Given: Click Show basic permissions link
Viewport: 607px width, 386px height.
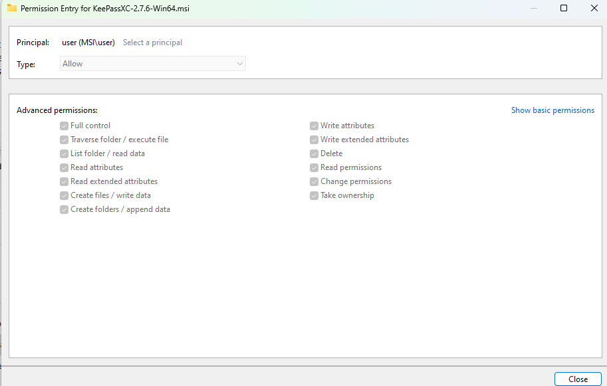Looking at the screenshot, I should coord(552,110).
